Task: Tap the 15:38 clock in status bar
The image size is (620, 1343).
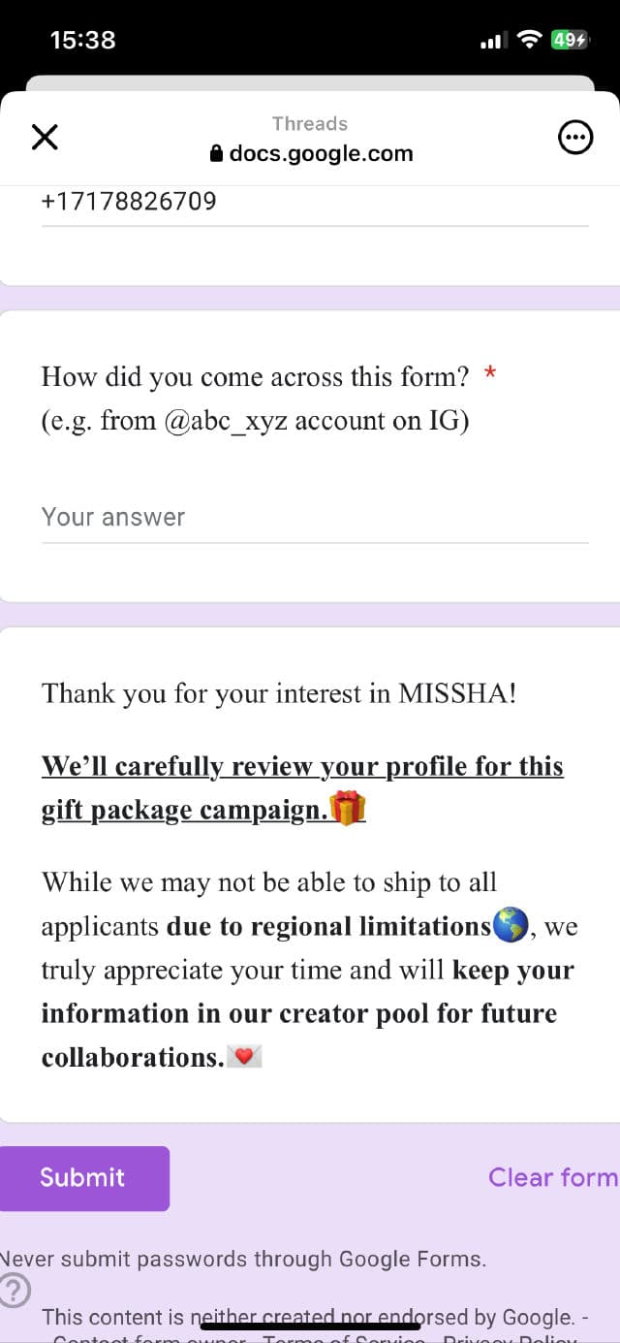Action: pos(82,40)
